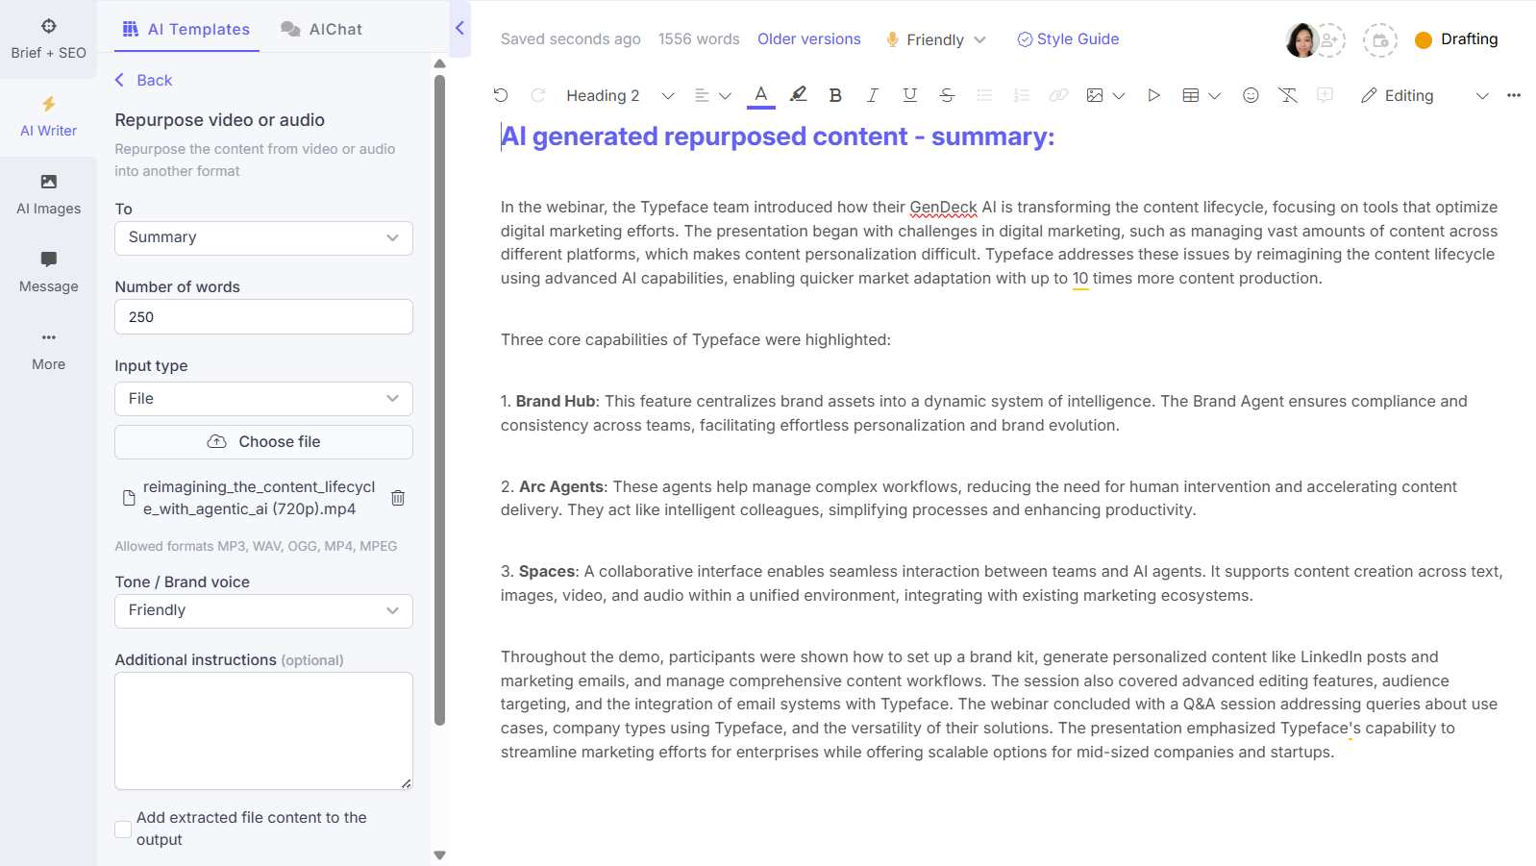
Task: Expand the image options arrow
Action: click(1119, 95)
